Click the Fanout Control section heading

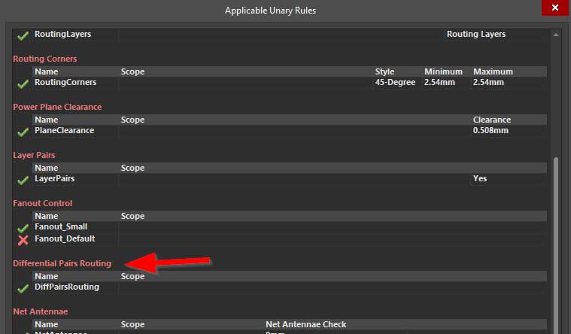click(43, 203)
